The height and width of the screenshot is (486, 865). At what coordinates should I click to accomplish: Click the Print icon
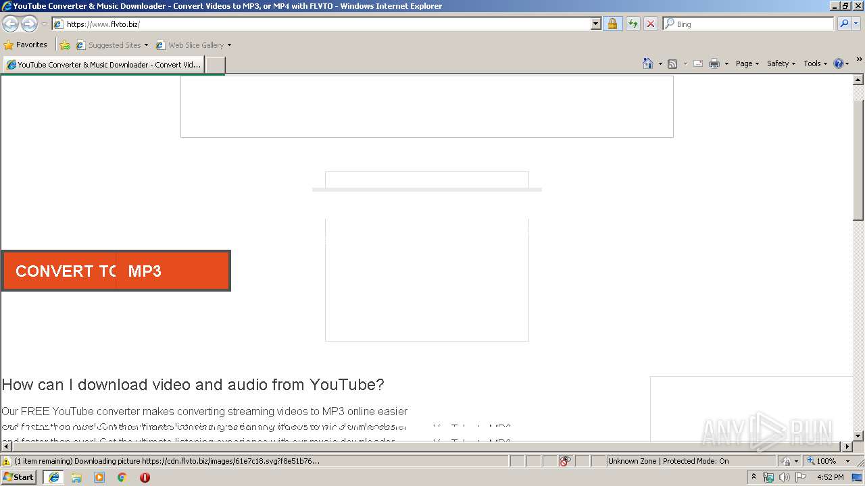(x=714, y=63)
